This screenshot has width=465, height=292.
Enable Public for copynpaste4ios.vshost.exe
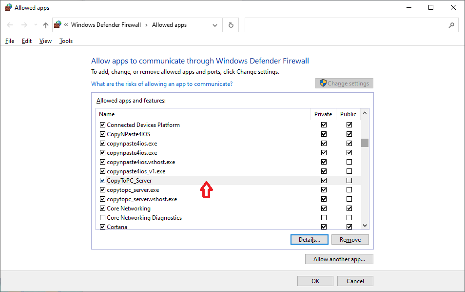coord(349,162)
